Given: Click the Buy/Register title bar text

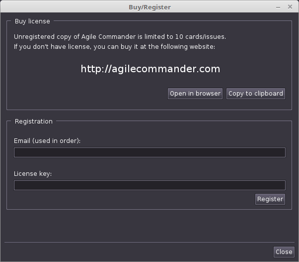Looking at the screenshot, I should coord(149,7).
